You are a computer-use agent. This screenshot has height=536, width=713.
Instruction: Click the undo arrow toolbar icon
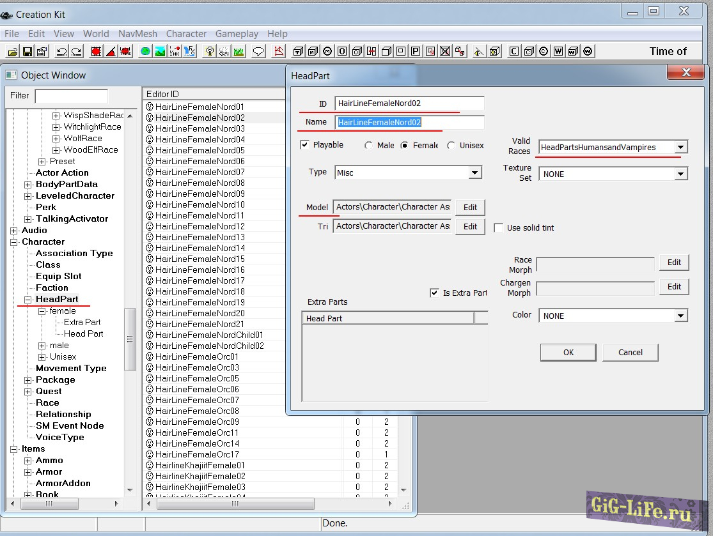[61, 52]
